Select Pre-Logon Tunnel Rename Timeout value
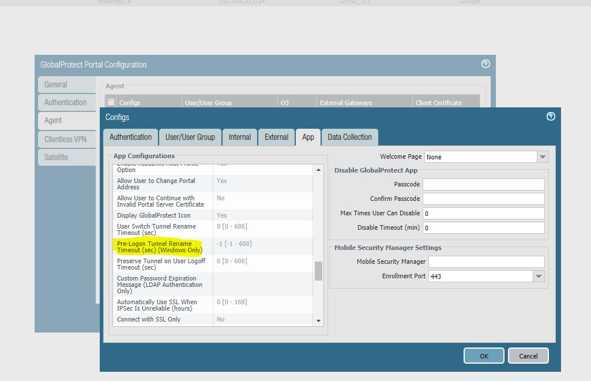Viewport: 591px width, 381px height. point(234,244)
